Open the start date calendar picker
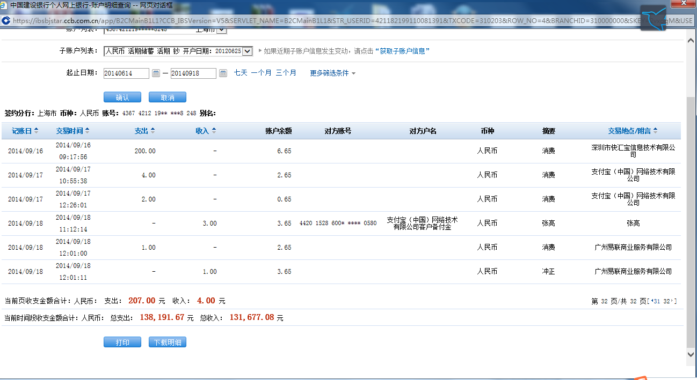This screenshot has width=697, height=380. coord(156,73)
